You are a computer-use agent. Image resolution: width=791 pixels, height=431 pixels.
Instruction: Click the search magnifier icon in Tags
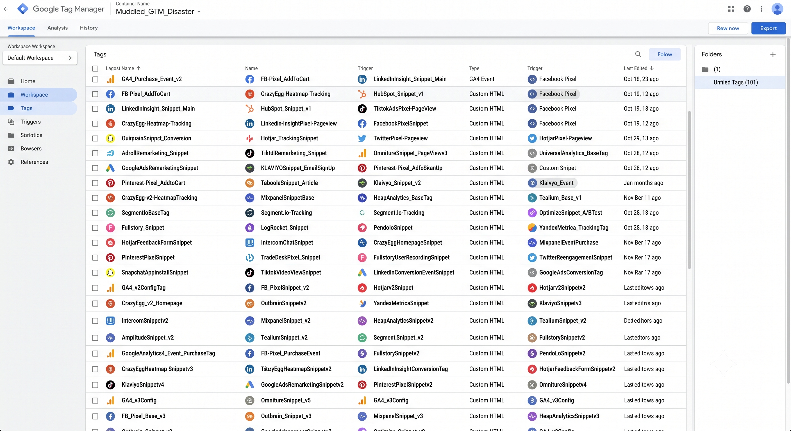click(638, 54)
